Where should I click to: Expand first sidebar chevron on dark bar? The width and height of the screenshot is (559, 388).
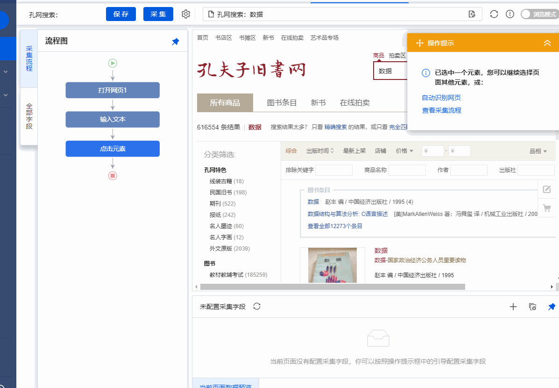click(6, 72)
